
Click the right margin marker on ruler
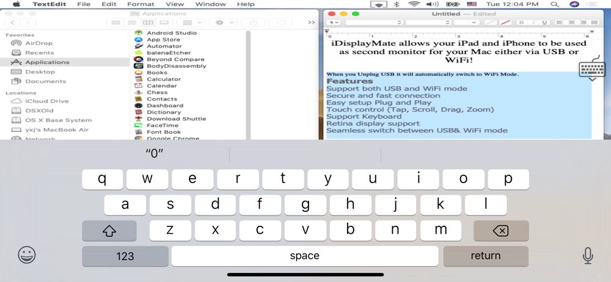pyautogui.click(x=592, y=32)
